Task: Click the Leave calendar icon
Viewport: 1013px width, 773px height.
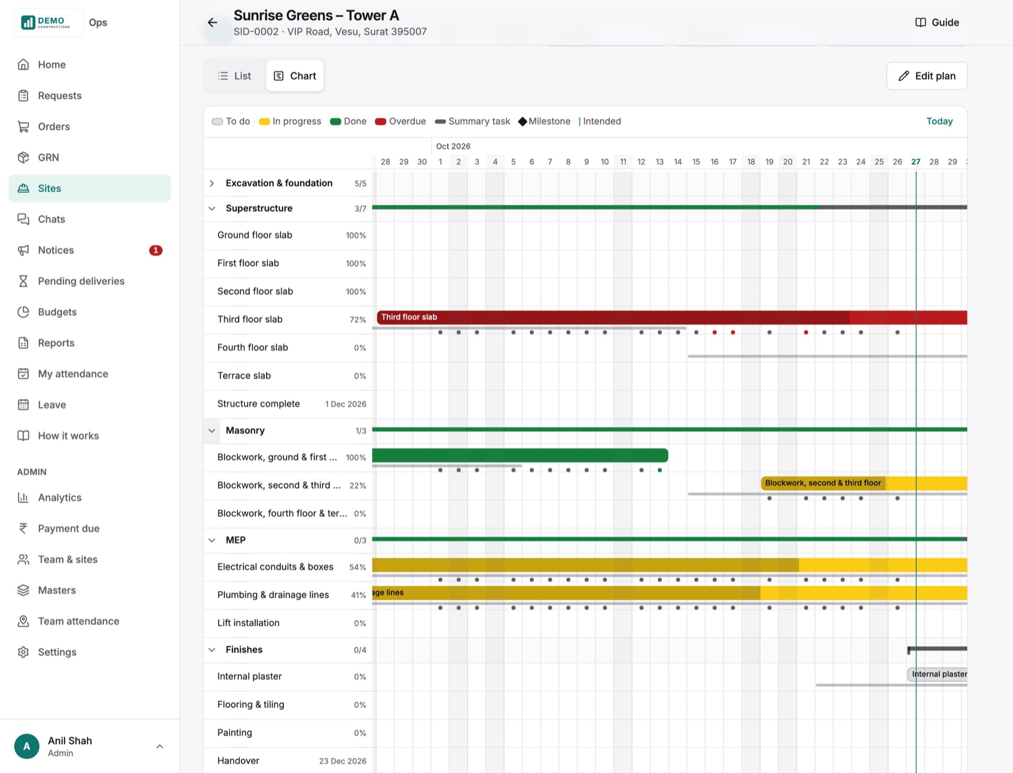Action: tap(23, 405)
